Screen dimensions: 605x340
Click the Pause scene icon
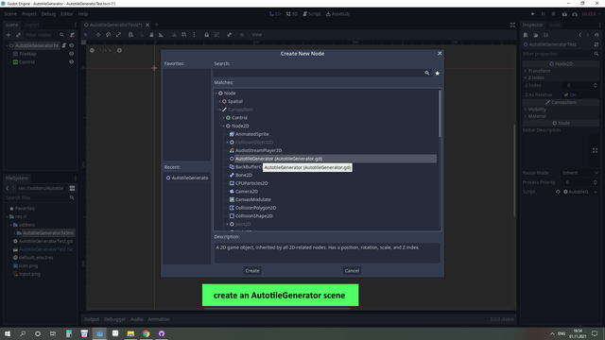click(544, 14)
